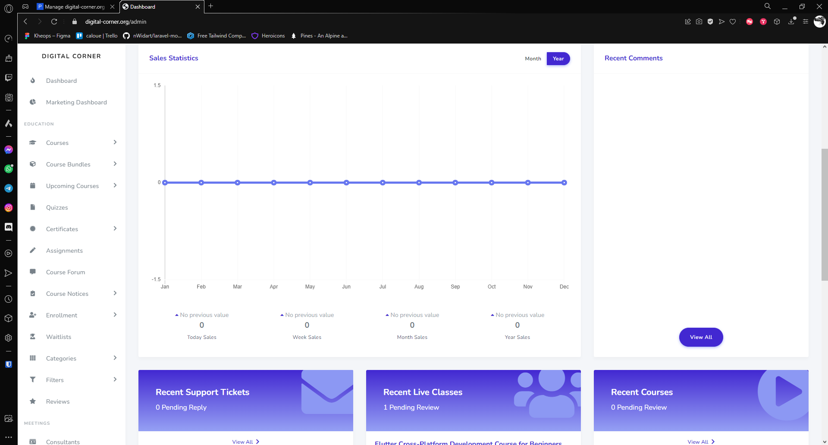The width and height of the screenshot is (828, 445).
Task: Expand the Filters submenu chevron
Action: 115,379
